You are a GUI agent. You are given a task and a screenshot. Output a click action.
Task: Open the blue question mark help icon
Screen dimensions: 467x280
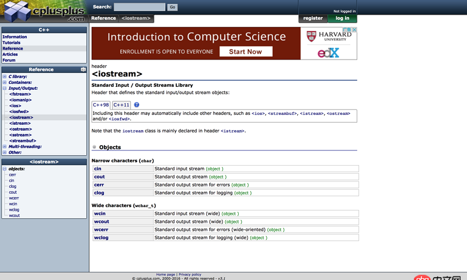(137, 105)
